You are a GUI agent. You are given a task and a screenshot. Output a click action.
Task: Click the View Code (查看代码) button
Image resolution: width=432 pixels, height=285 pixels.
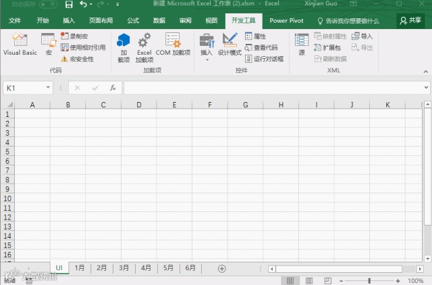[x=261, y=48]
